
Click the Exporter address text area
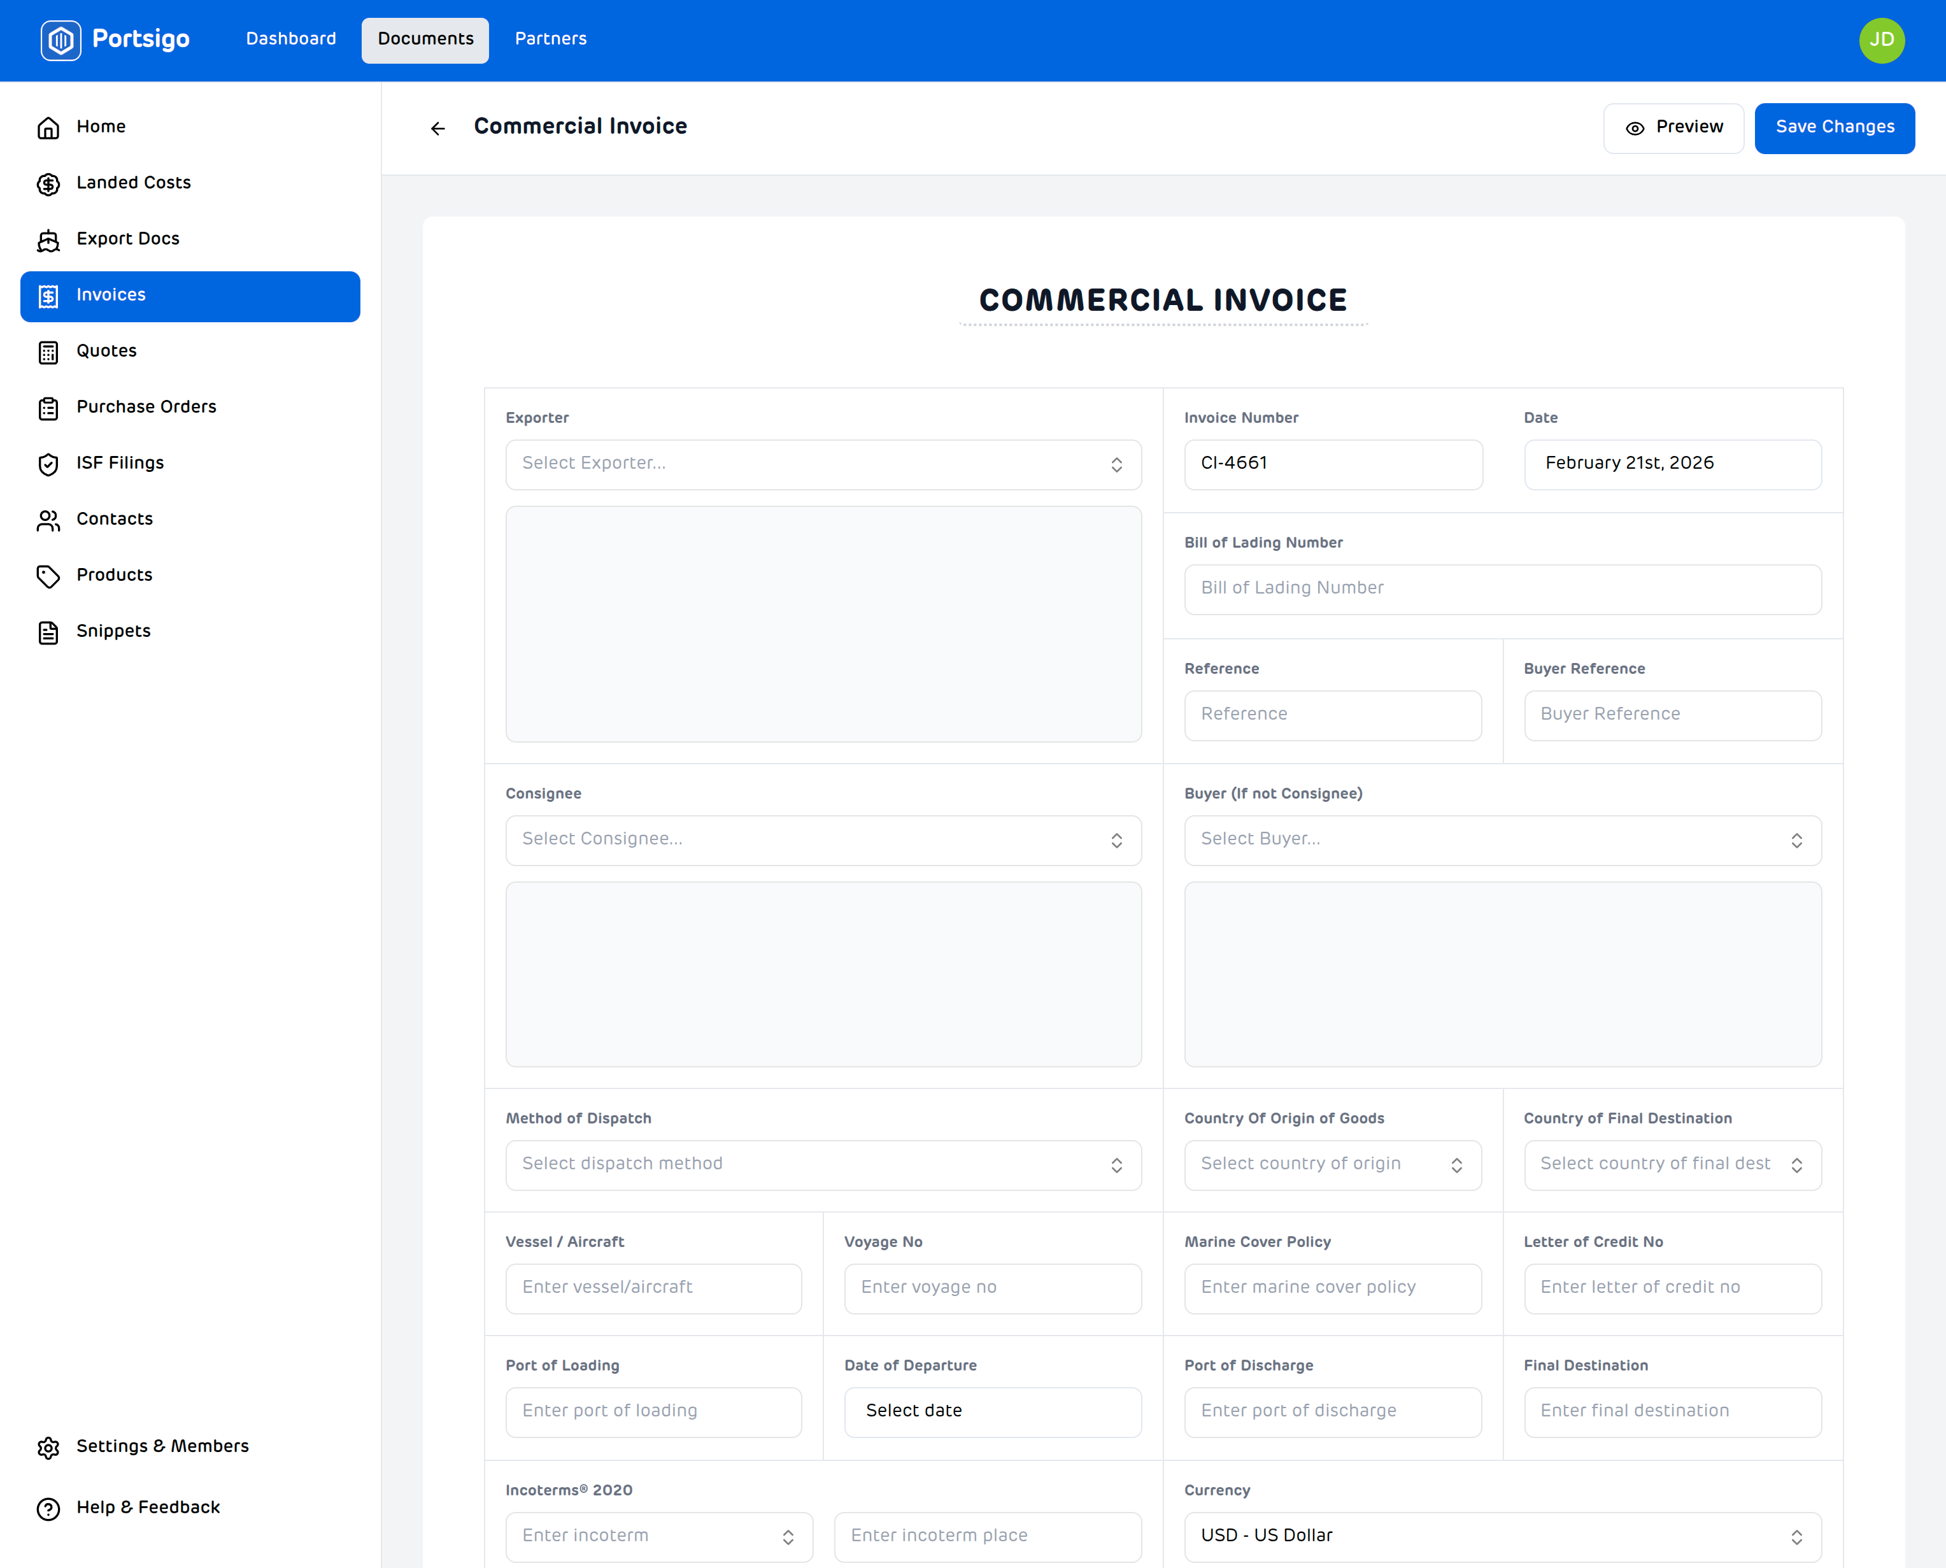click(823, 624)
